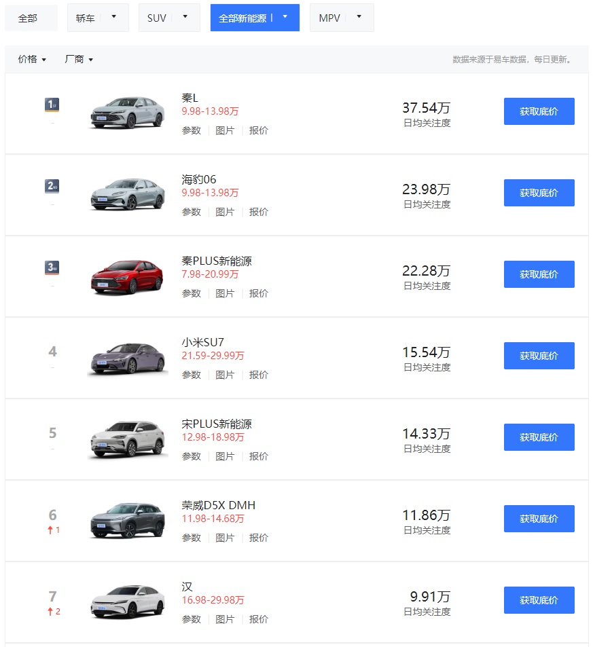This screenshot has width=593, height=647.
Task: Open the MPV dropdown arrow
Action: pos(359,17)
